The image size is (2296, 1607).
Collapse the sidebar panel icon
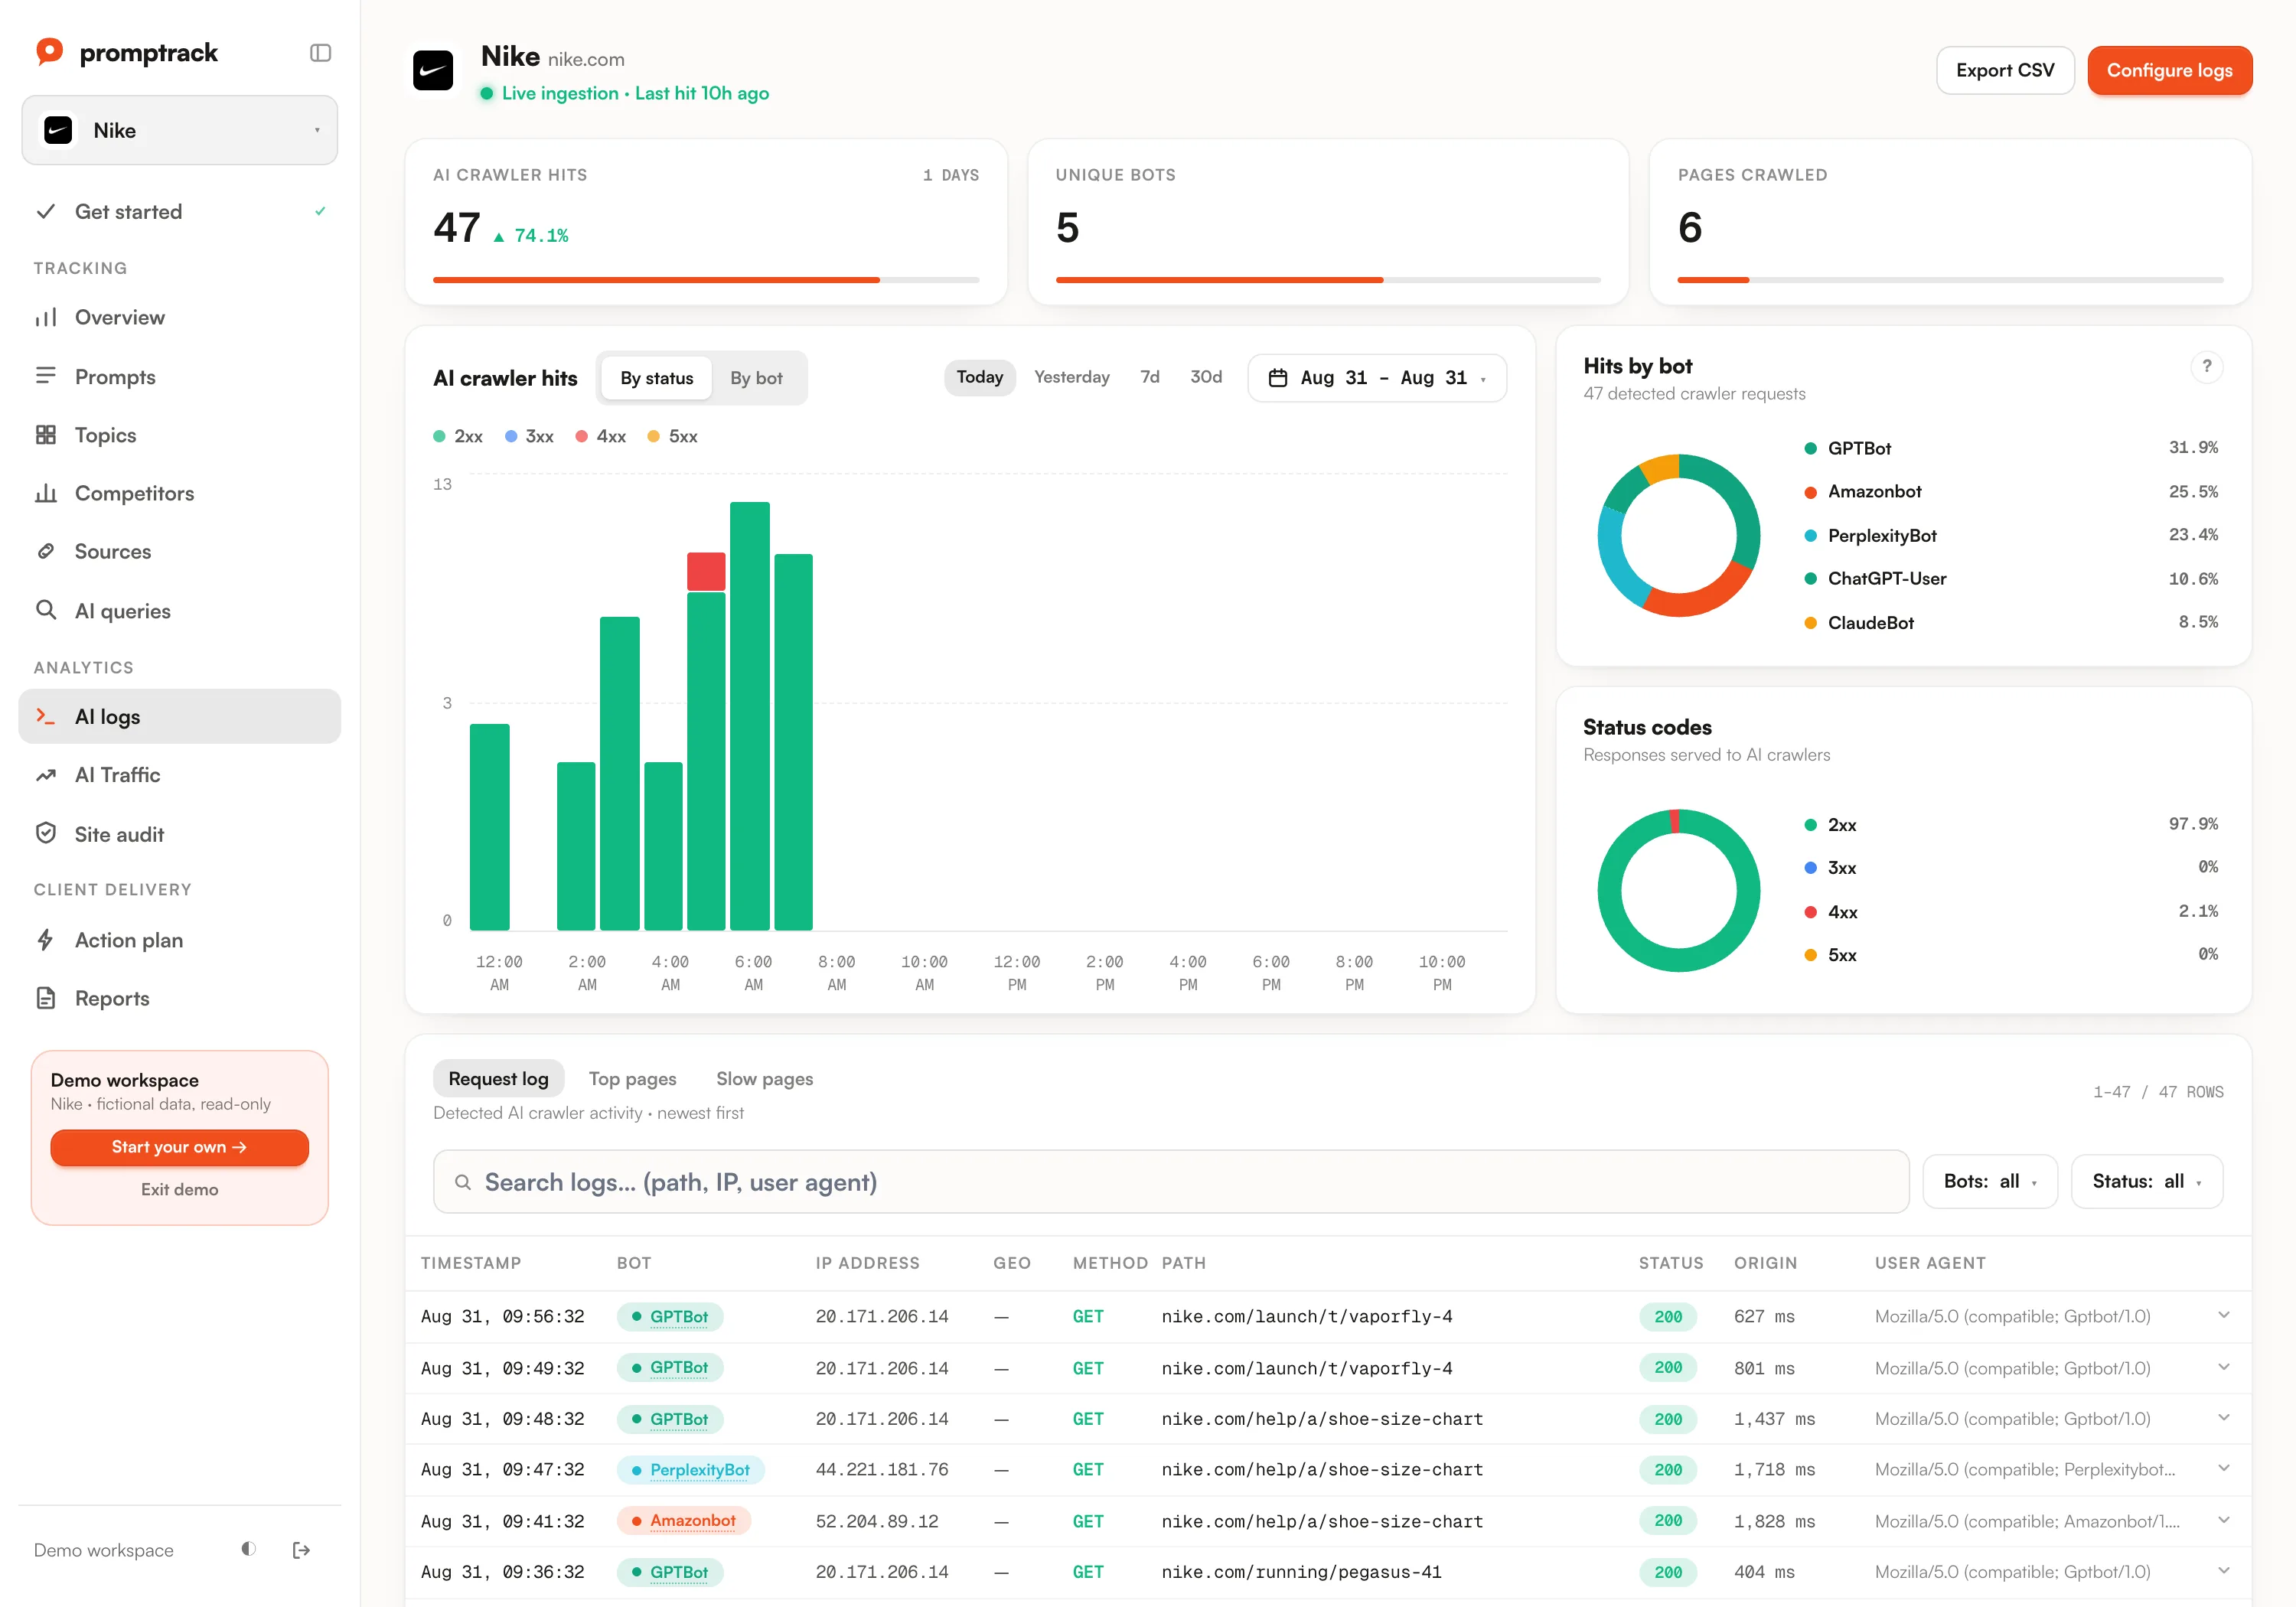click(x=320, y=53)
